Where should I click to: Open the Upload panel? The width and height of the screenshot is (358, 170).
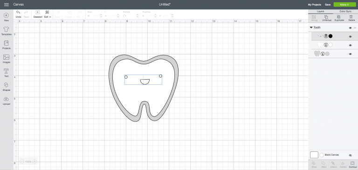pos(7,101)
